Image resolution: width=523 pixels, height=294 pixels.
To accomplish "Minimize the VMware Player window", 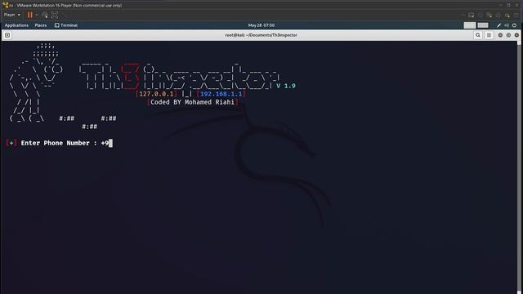I will 500,5.
